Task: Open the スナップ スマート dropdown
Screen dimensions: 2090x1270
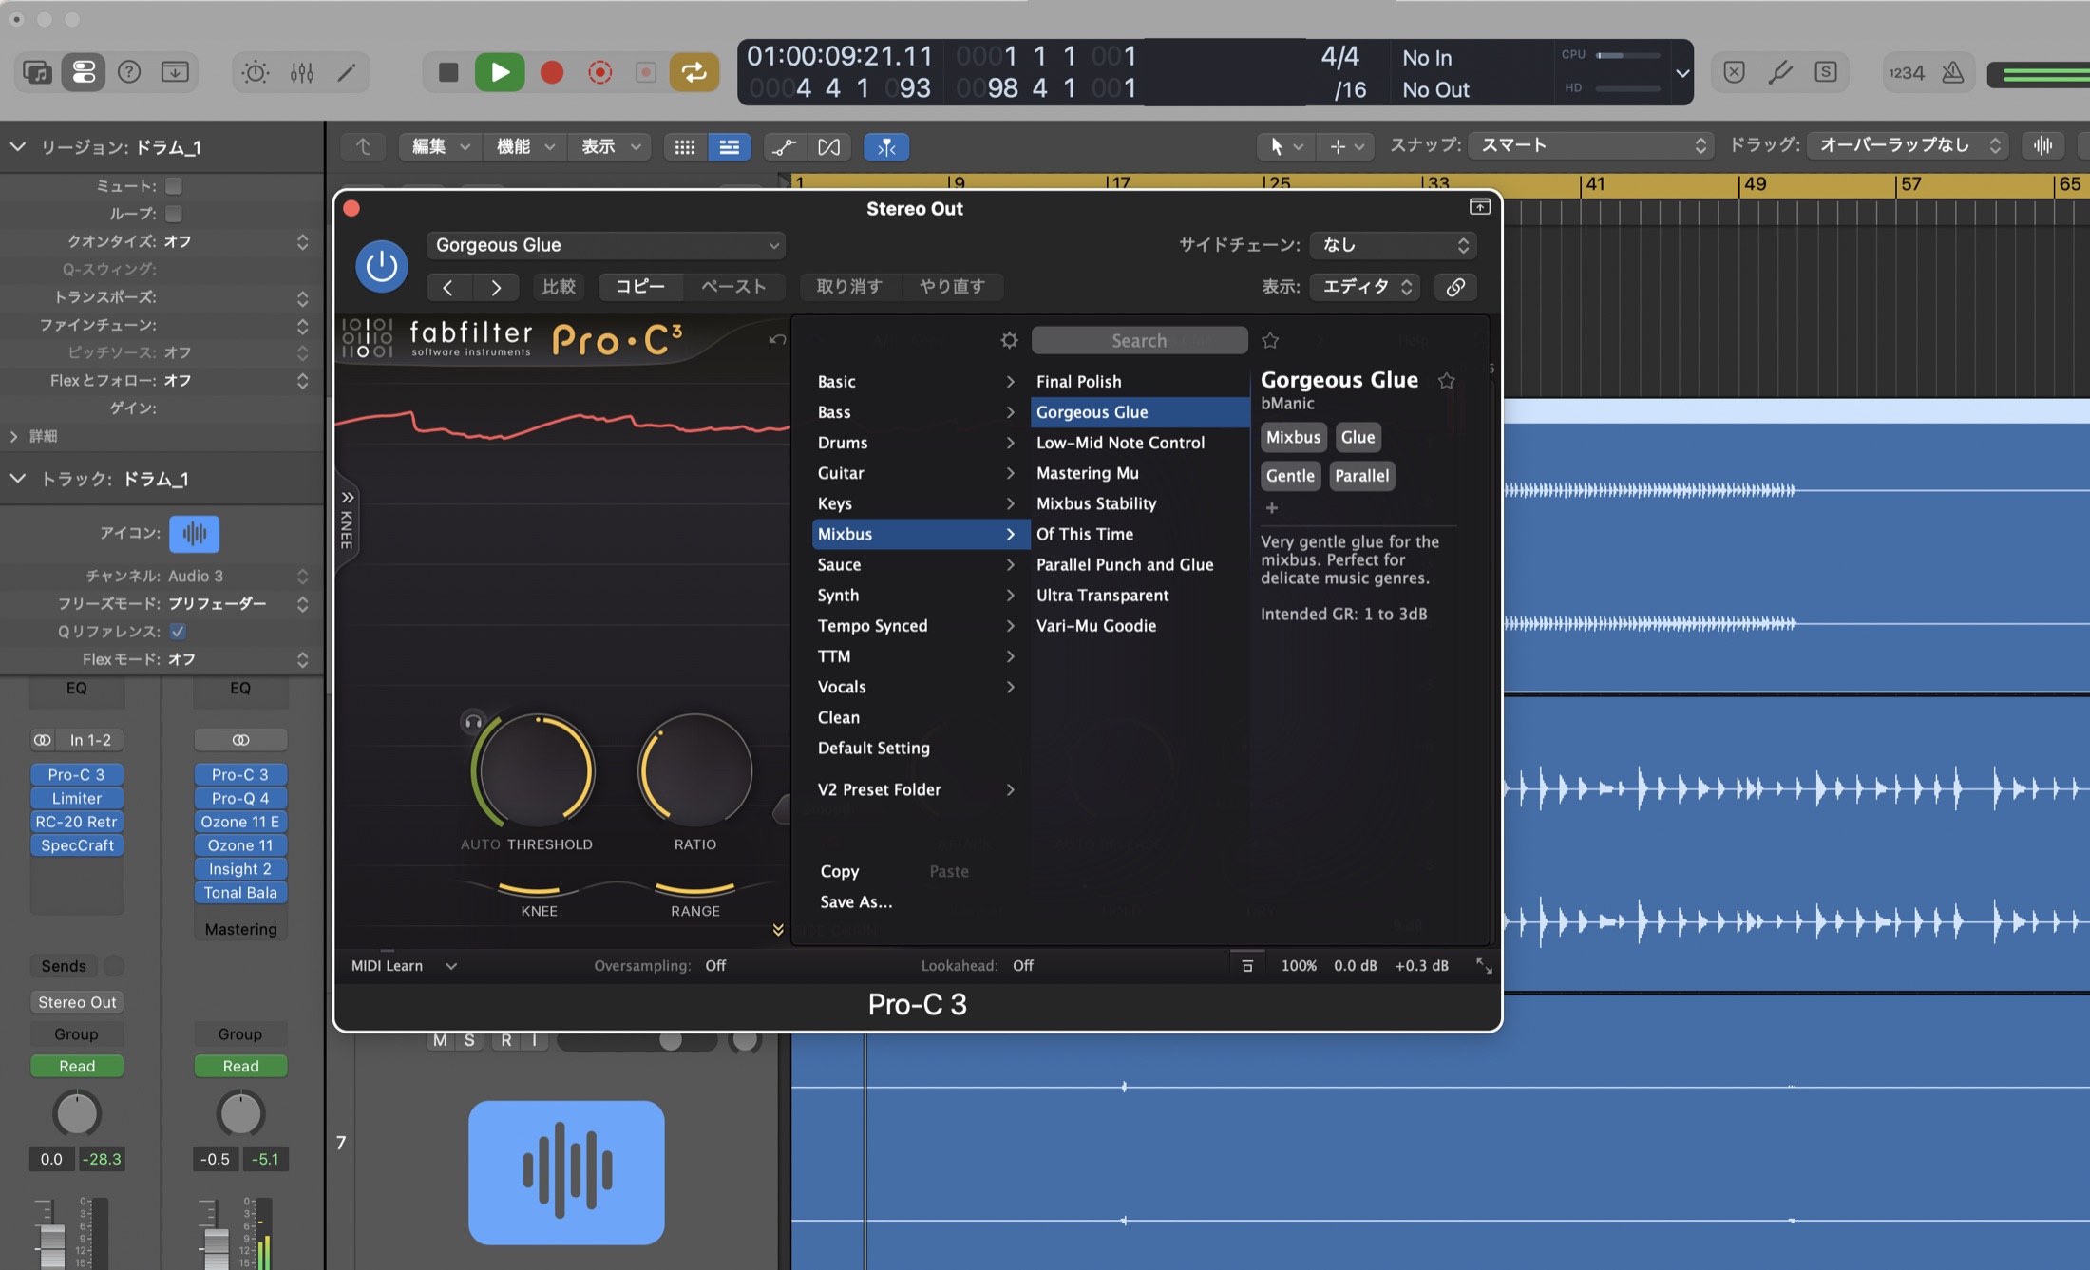Action: point(1591,145)
